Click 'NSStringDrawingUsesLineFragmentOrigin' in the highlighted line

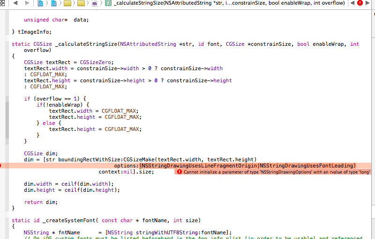[199, 166]
